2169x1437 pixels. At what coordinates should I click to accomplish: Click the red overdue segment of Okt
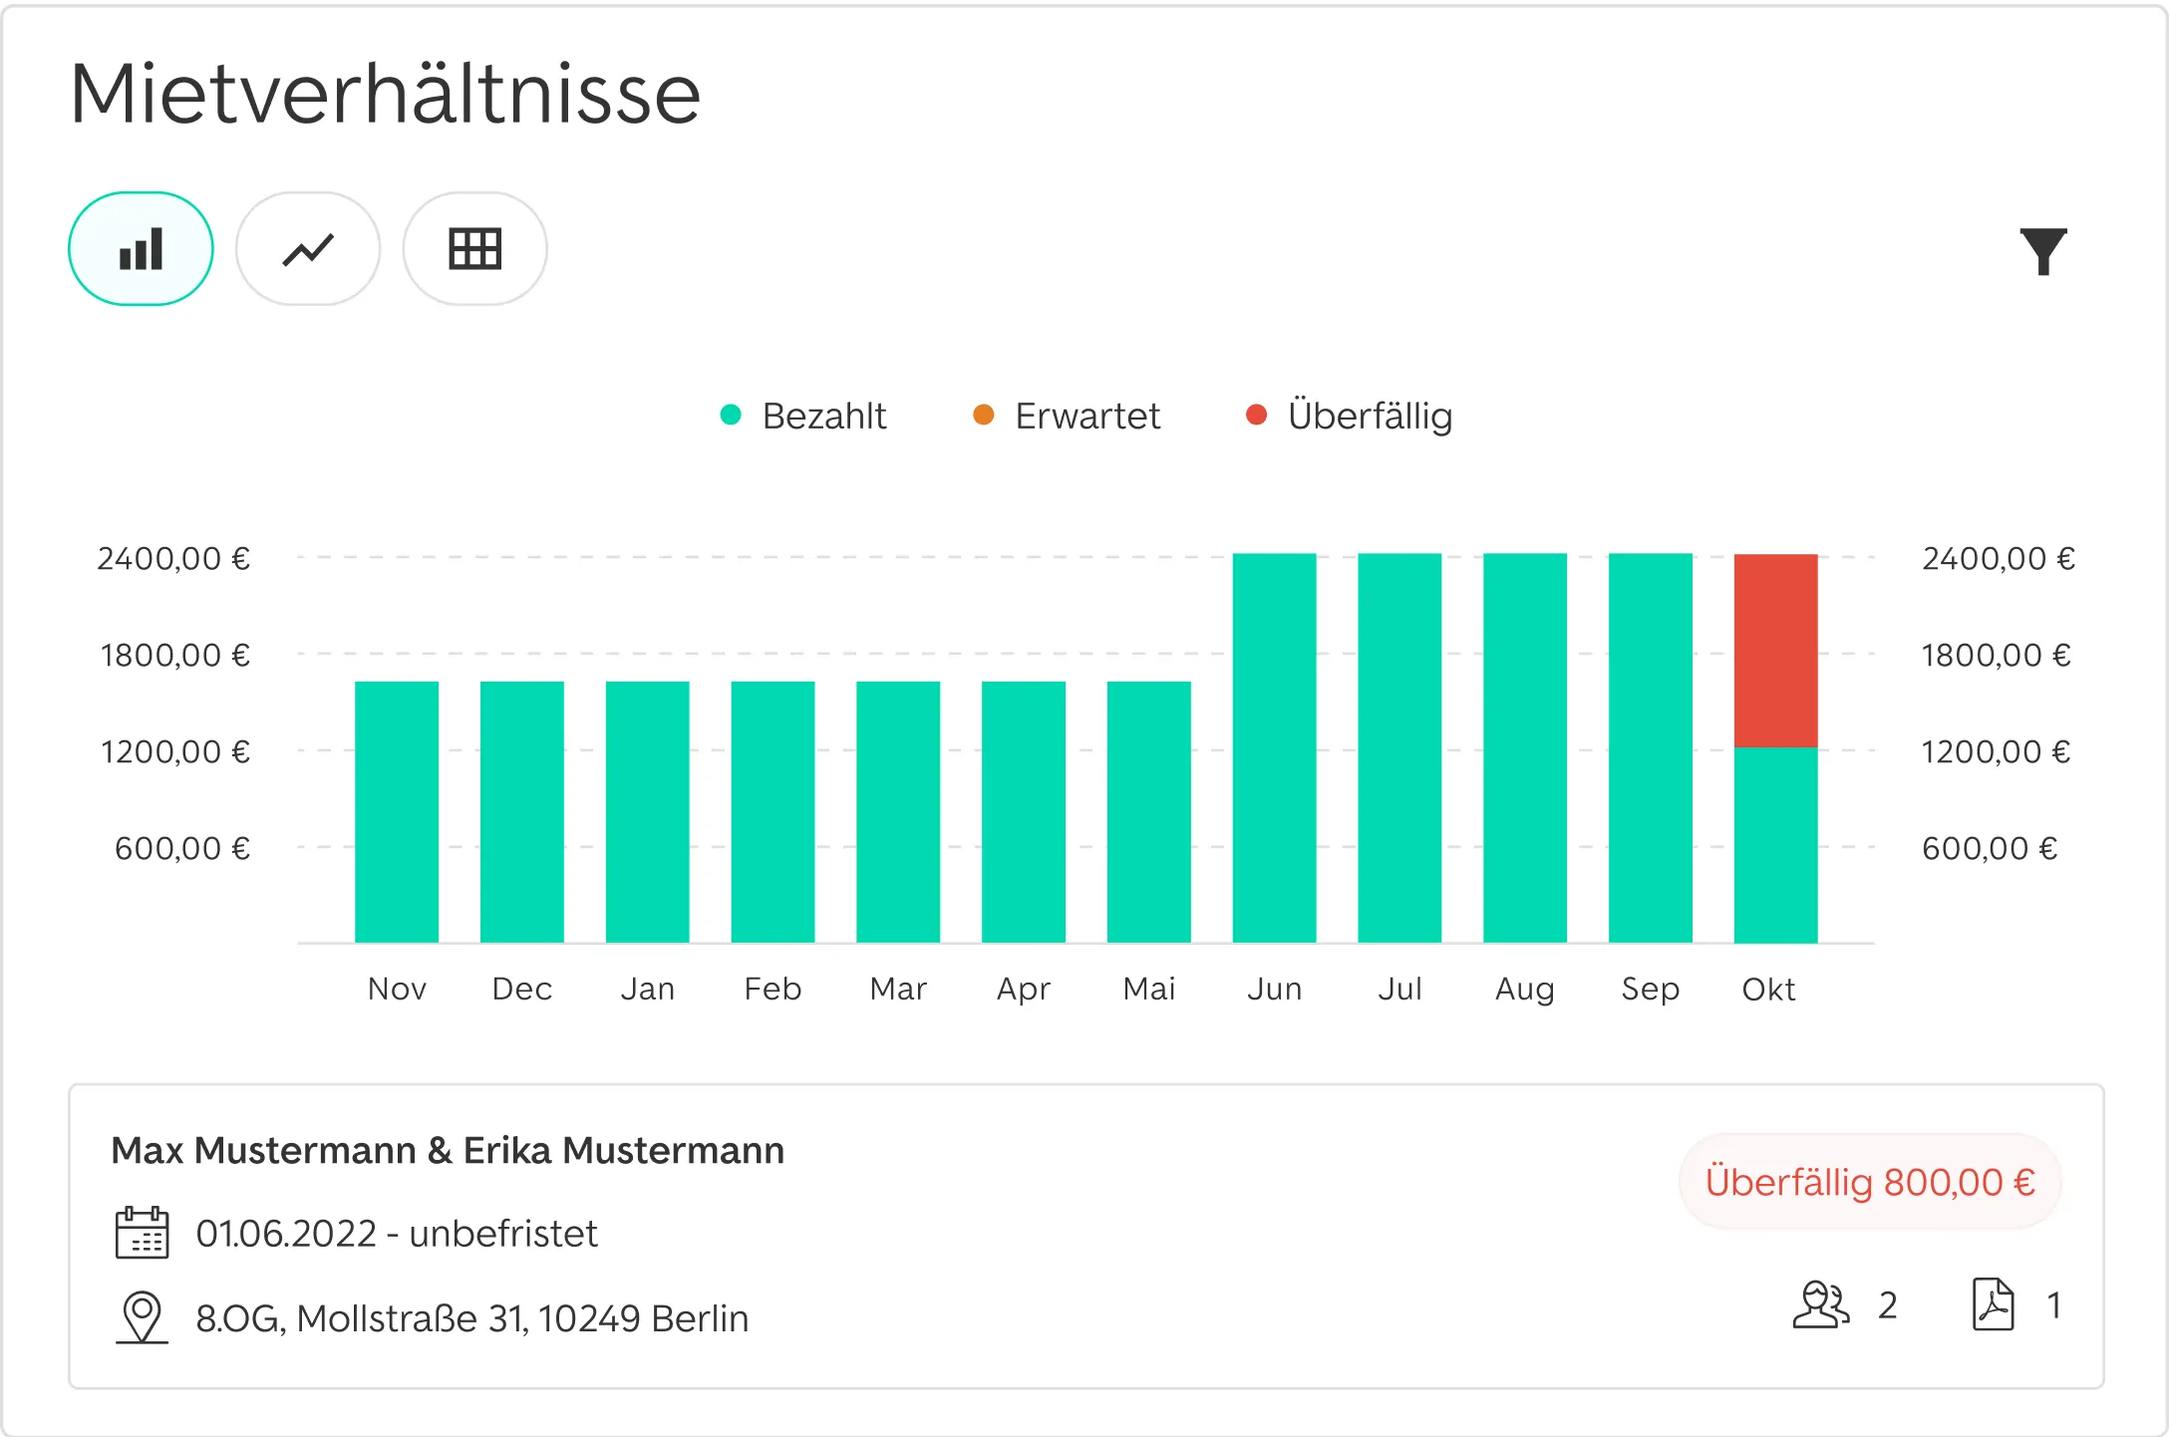click(1776, 651)
